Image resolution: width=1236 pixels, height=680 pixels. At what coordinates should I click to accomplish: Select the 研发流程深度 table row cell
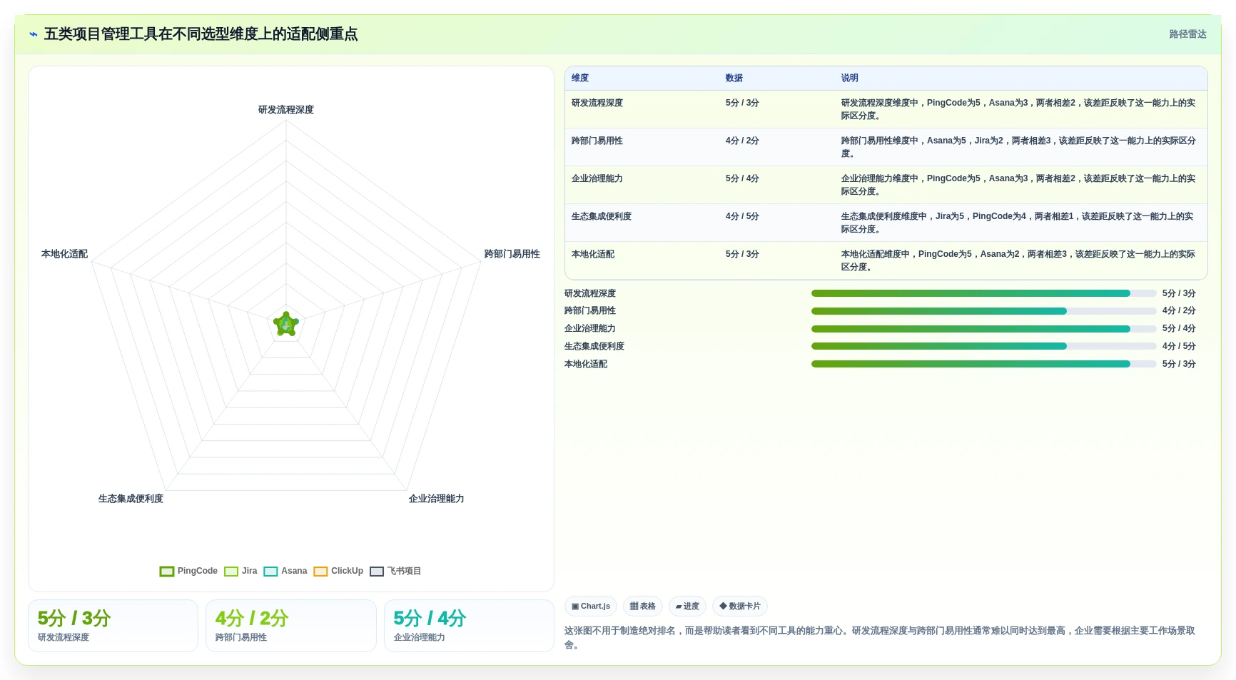597,103
